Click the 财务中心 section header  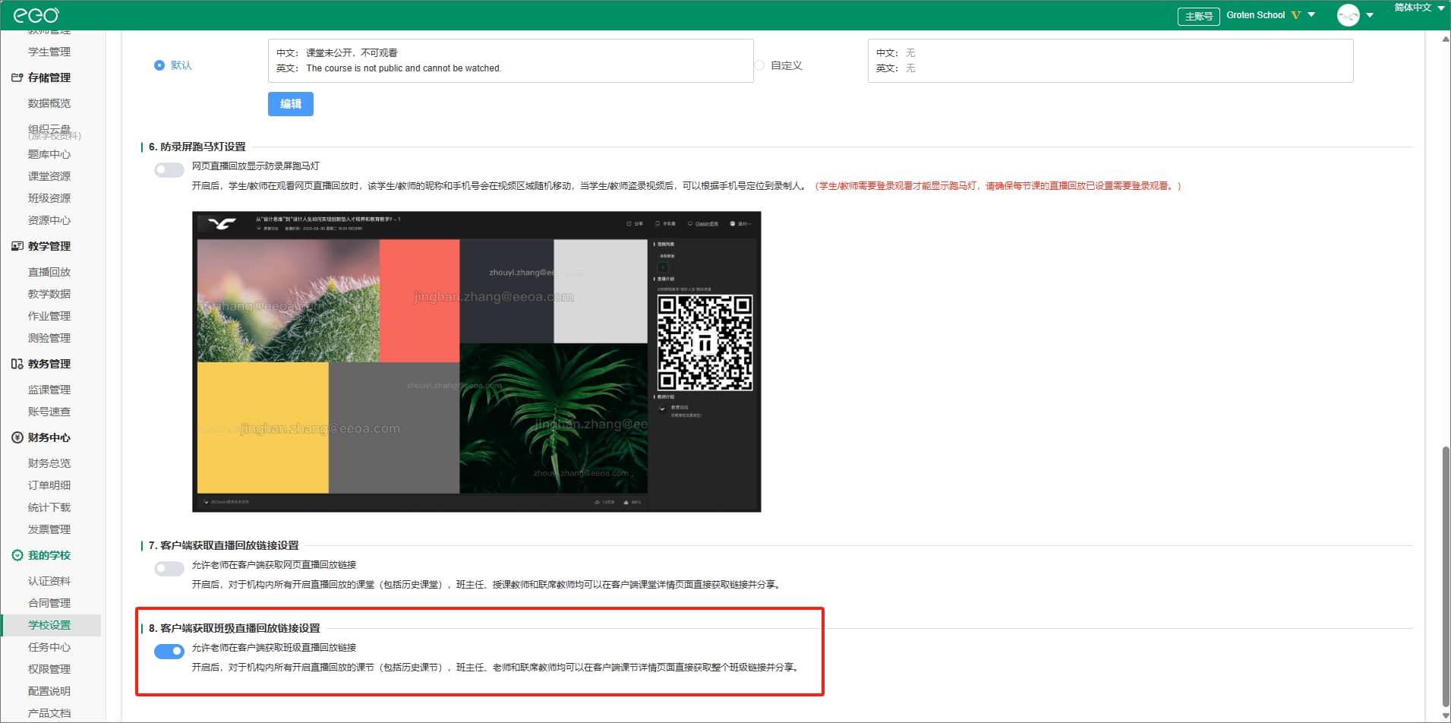tap(49, 437)
